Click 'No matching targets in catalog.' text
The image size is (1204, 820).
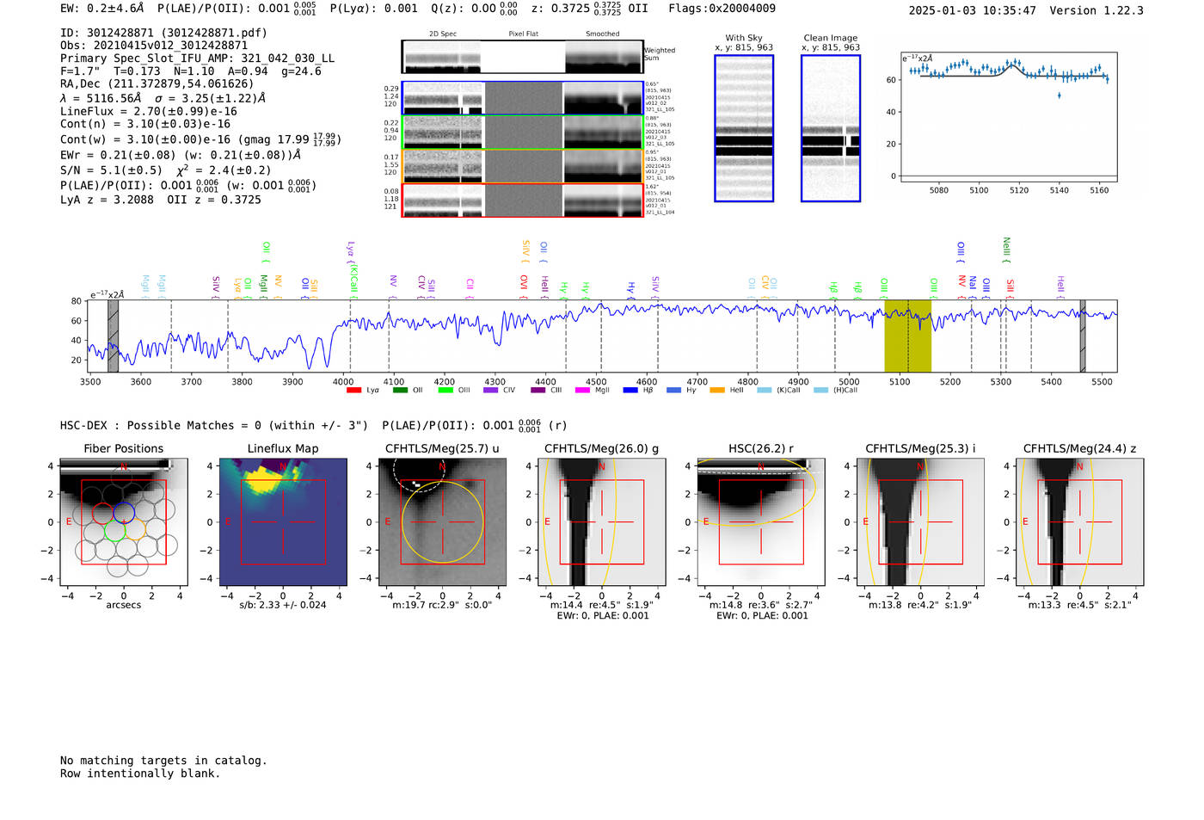pos(163,761)
